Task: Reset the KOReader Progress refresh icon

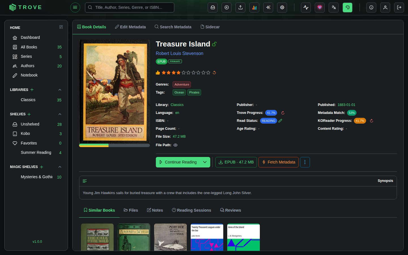Action: [x=371, y=121]
